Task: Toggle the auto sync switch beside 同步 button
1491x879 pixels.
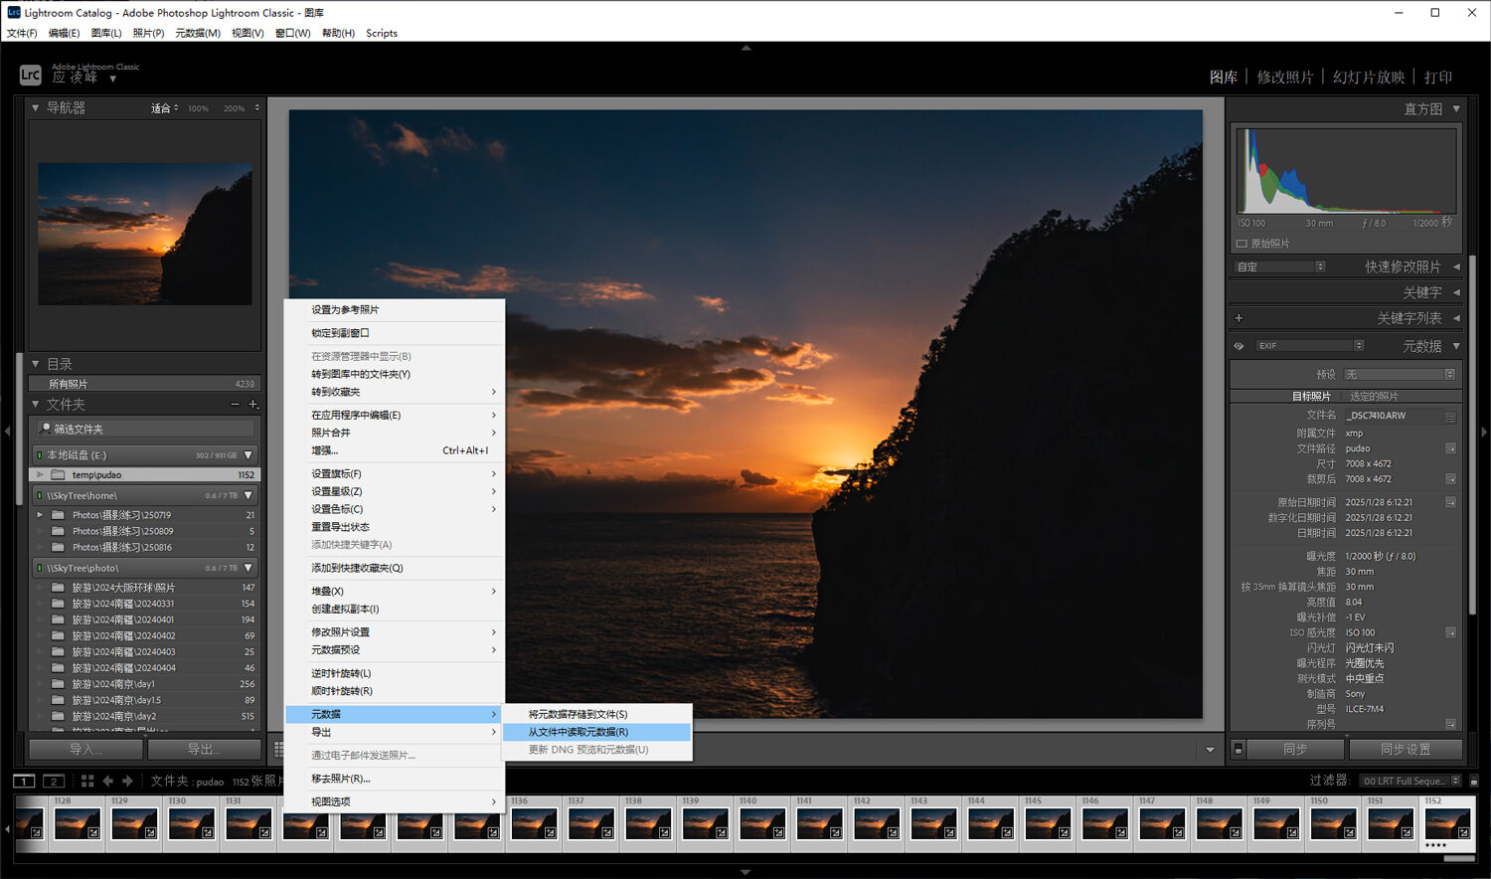Action: (x=1238, y=750)
